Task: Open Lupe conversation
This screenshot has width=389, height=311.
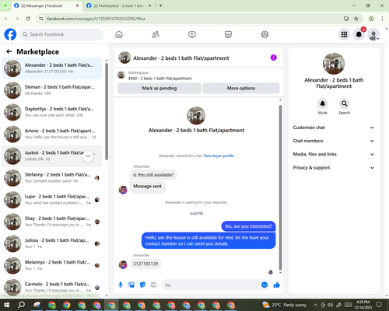Action: 52,200
